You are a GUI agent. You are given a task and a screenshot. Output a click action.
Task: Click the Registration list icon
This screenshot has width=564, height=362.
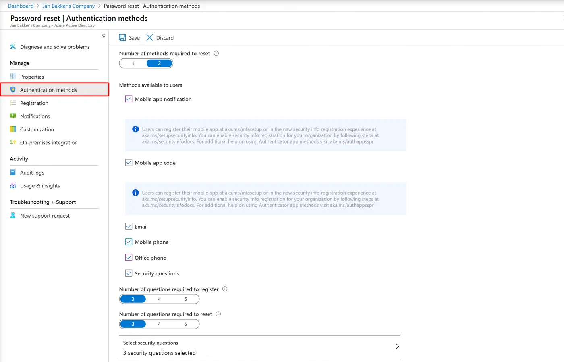tap(13, 103)
